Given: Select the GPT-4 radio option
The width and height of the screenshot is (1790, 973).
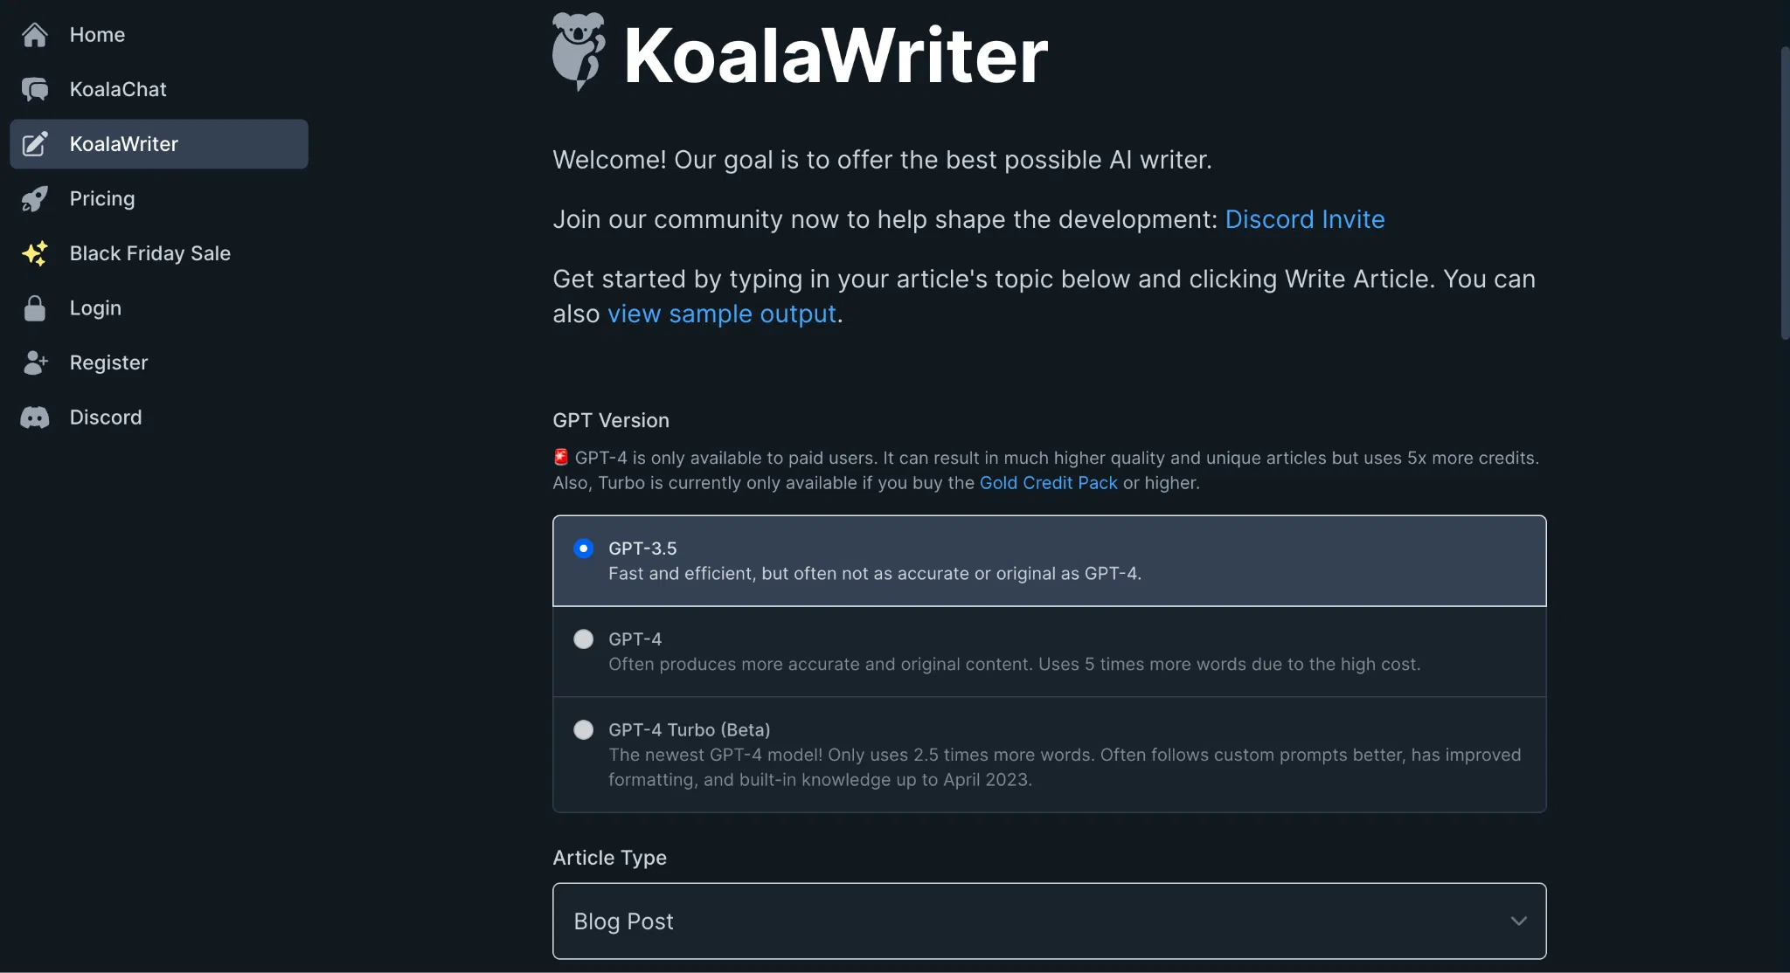Looking at the screenshot, I should pyautogui.click(x=583, y=639).
